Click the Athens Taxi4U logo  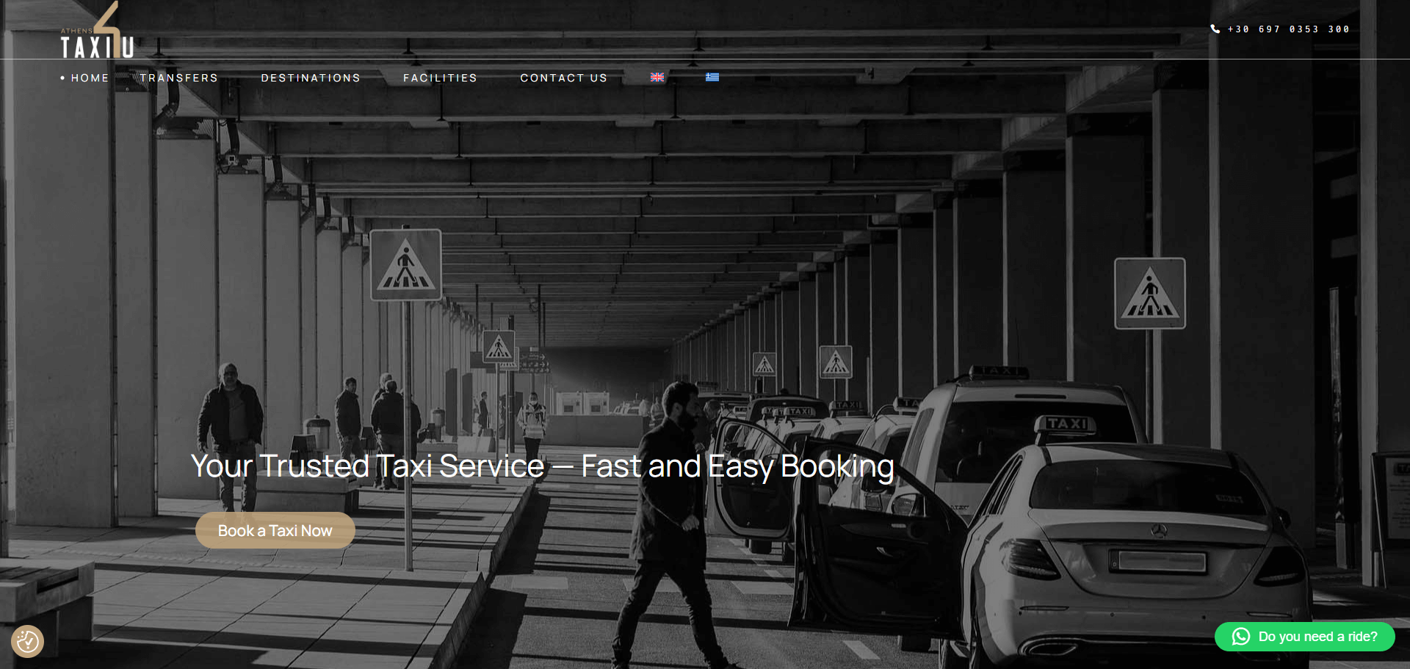click(97, 33)
